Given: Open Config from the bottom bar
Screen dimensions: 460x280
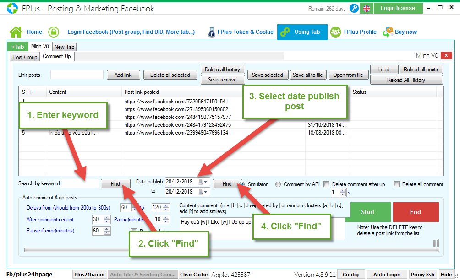Looking at the screenshot, I should coord(350,275).
